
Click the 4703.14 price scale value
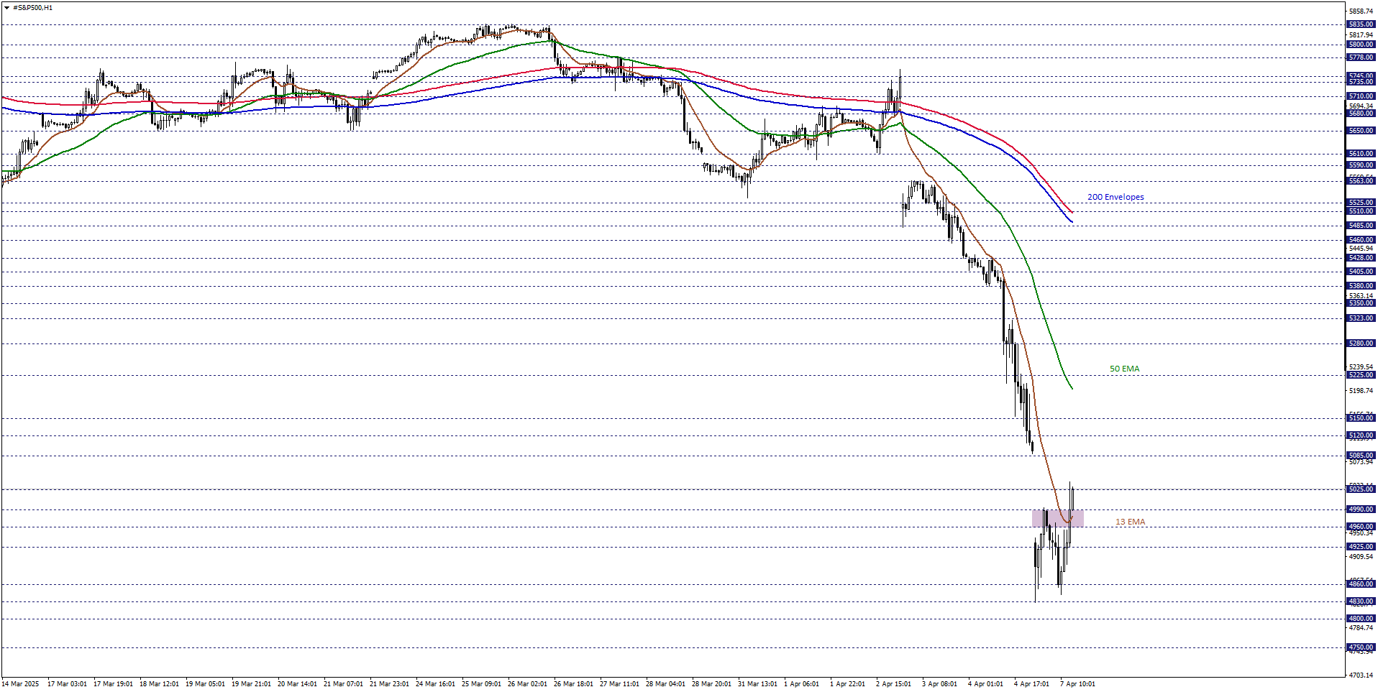(1361, 675)
